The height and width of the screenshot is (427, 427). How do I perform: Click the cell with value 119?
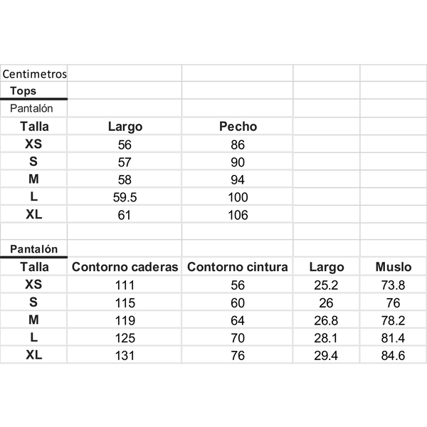point(125,320)
